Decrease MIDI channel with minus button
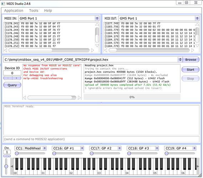 [x=5, y=156]
